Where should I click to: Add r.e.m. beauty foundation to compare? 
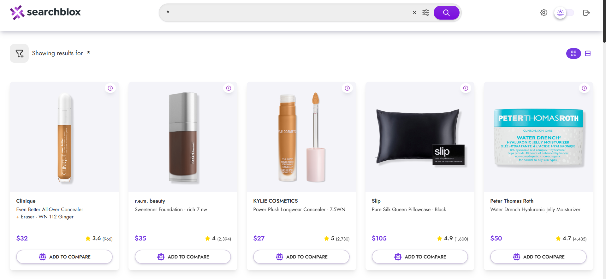[x=183, y=257]
